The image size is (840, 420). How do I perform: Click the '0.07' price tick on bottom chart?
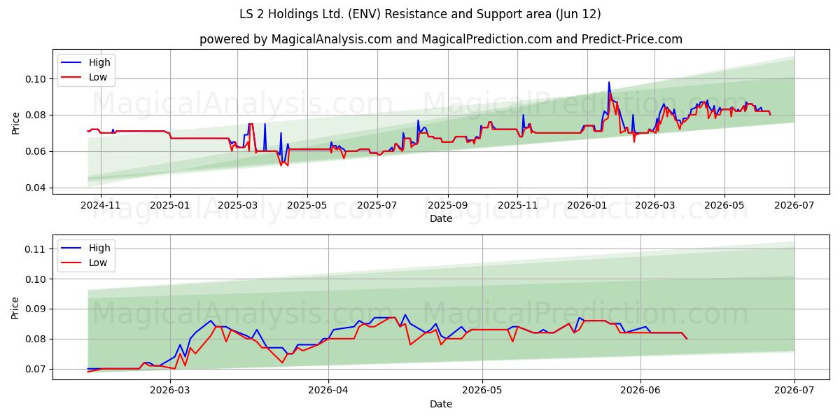[37, 369]
